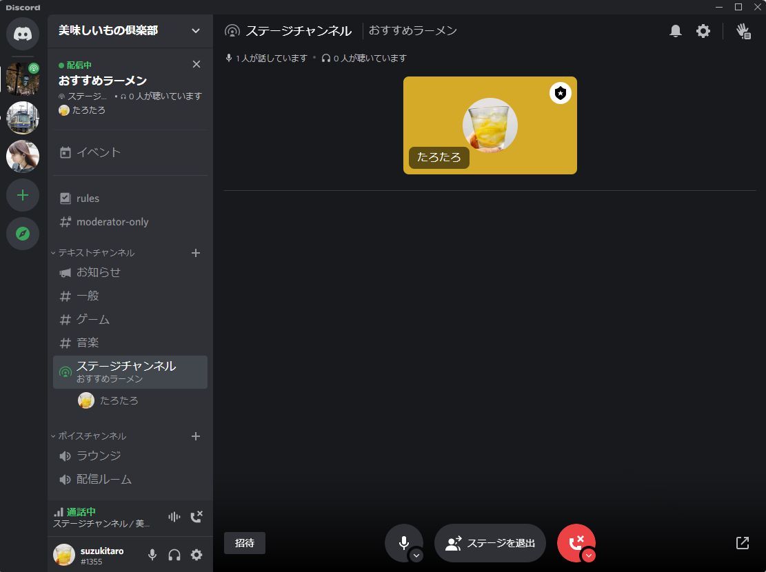Open microphone device options arrow

[416, 555]
